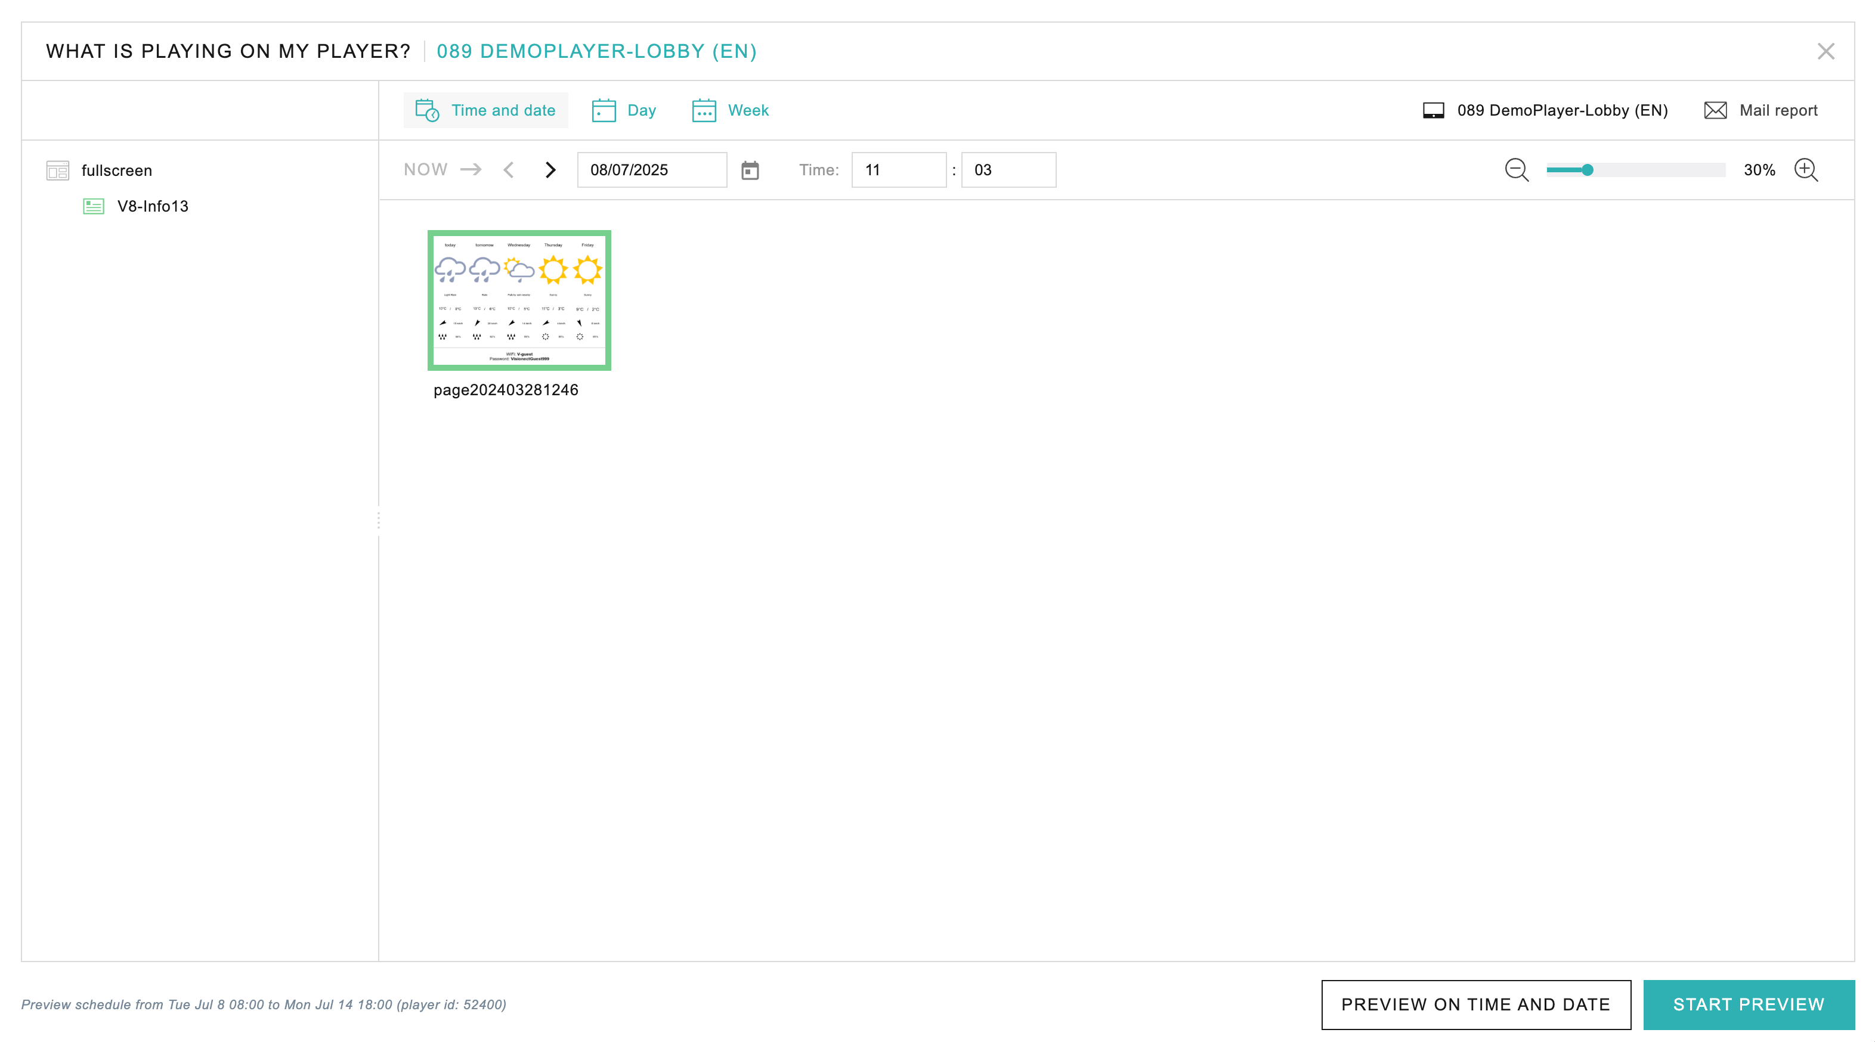Open the calendar date picker
1875x1042 pixels.
(x=750, y=170)
